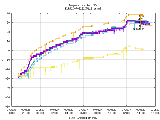Click the x-axis tick label 070626 20:00
Viewport: 160px width, 120px height.
(11, 111)
